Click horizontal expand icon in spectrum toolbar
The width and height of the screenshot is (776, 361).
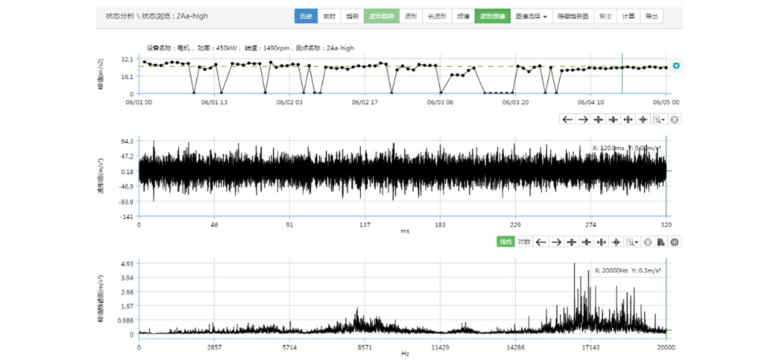point(601,242)
